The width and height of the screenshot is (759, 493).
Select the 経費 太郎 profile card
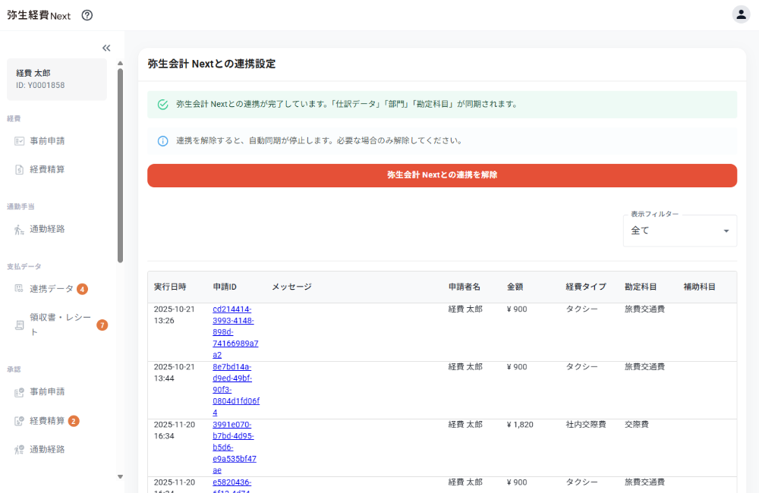click(x=56, y=79)
